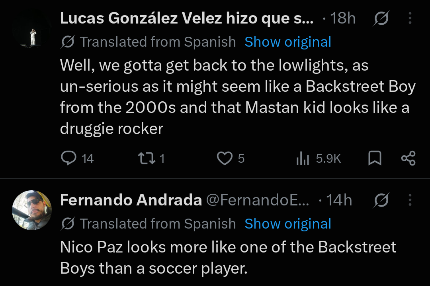
Task: Open the 18h timestamp of tweet
Action: (x=343, y=18)
